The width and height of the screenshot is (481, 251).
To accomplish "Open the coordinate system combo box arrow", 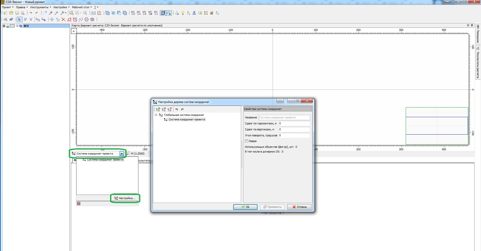I will click(122, 154).
